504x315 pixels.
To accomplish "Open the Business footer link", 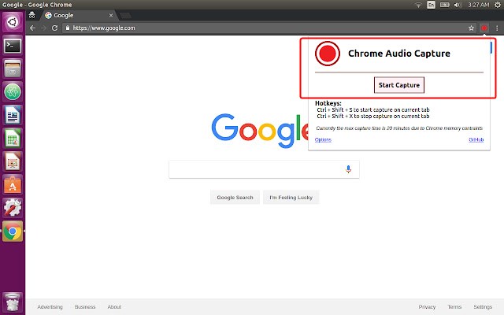I will (85, 307).
